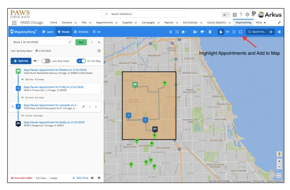Click the Street View pegman
290x190 pixels.
279,154
